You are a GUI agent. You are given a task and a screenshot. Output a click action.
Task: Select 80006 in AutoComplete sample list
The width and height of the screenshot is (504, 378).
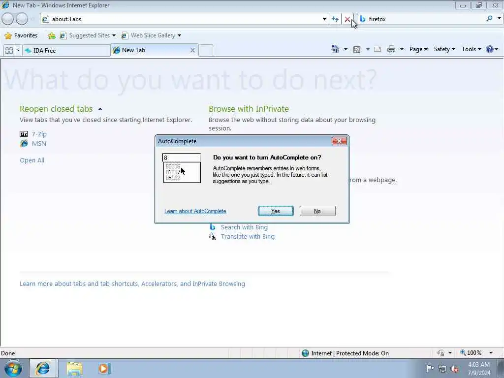pos(173,166)
